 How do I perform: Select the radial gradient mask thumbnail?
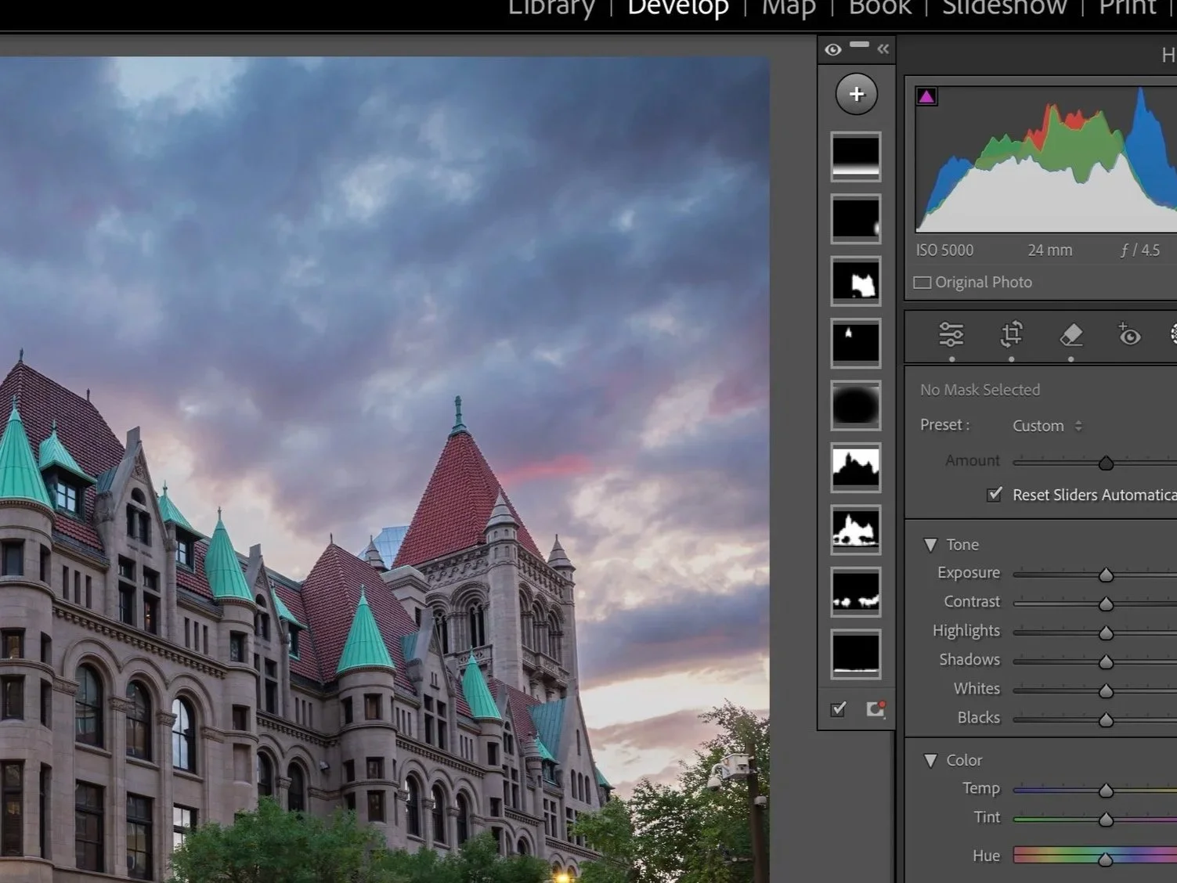(855, 405)
